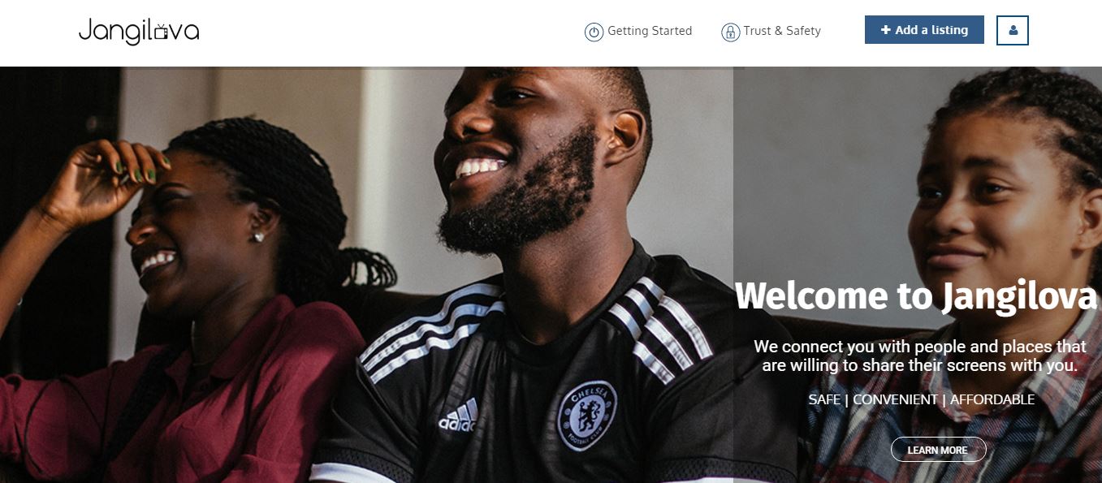Image resolution: width=1102 pixels, height=483 pixels.
Task: Click the padlock icon beside Trust & Safety
Action: pyautogui.click(x=730, y=32)
